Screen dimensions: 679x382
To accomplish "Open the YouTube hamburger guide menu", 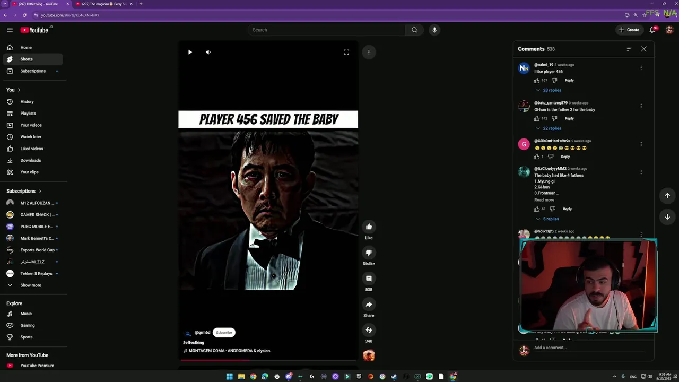I will point(10,30).
